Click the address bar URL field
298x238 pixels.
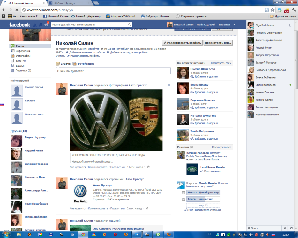(143, 10)
